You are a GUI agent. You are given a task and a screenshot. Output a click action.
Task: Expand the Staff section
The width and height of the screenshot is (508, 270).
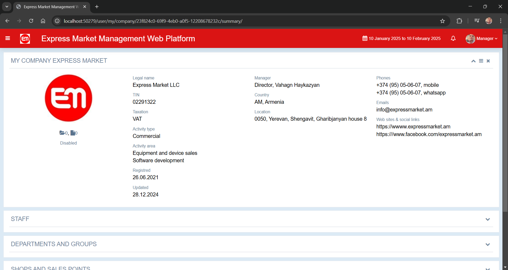coord(488,219)
